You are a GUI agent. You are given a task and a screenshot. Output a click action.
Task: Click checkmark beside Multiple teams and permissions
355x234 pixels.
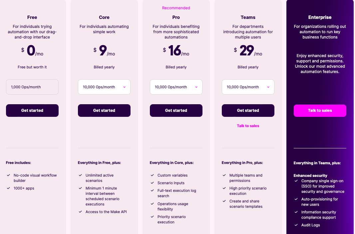tap(224, 175)
